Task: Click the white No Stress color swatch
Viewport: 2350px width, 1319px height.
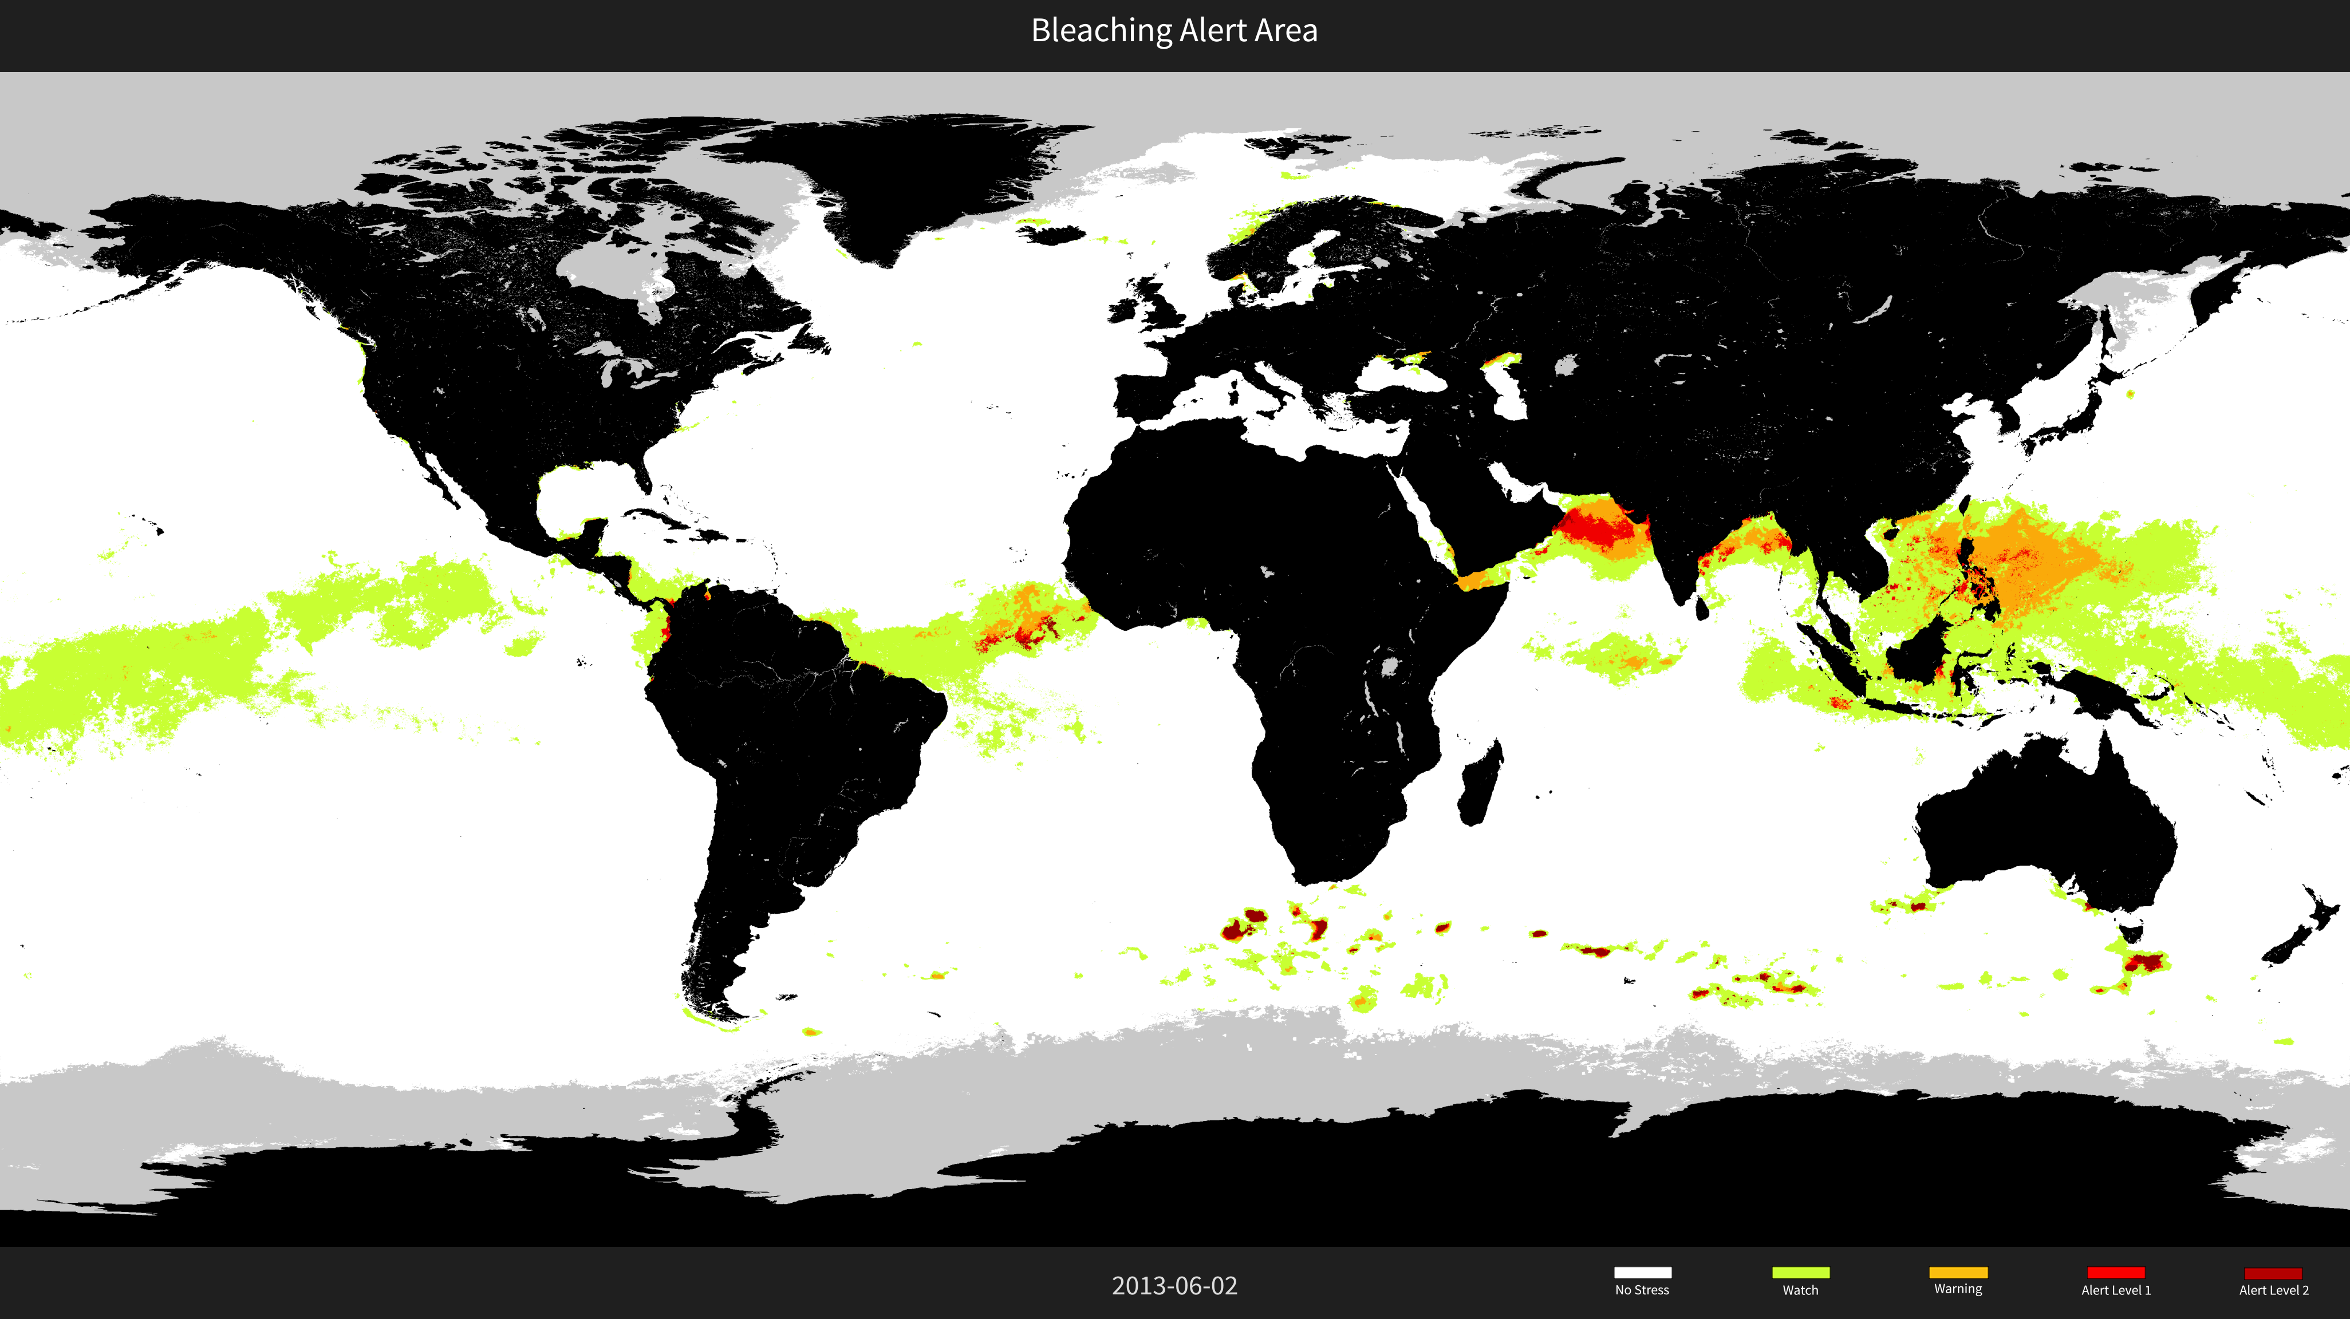Action: tap(1642, 1273)
